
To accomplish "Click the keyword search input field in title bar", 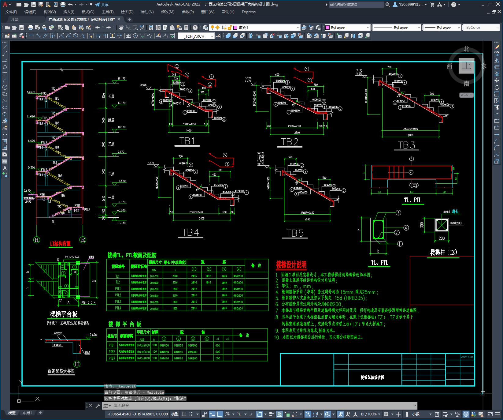I will click(356, 4).
